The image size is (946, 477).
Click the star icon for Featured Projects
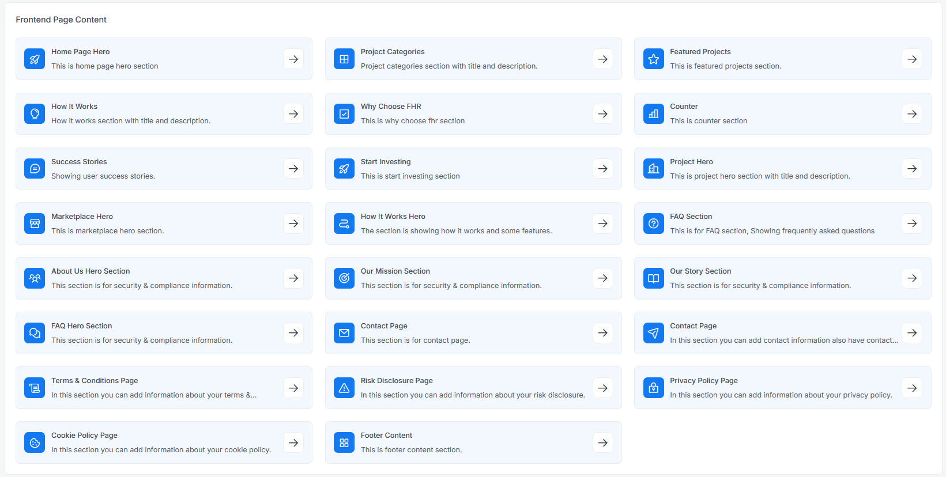pyautogui.click(x=654, y=59)
